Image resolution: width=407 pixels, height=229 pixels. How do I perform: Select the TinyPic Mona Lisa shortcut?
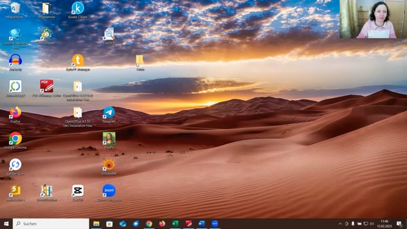[109, 140]
